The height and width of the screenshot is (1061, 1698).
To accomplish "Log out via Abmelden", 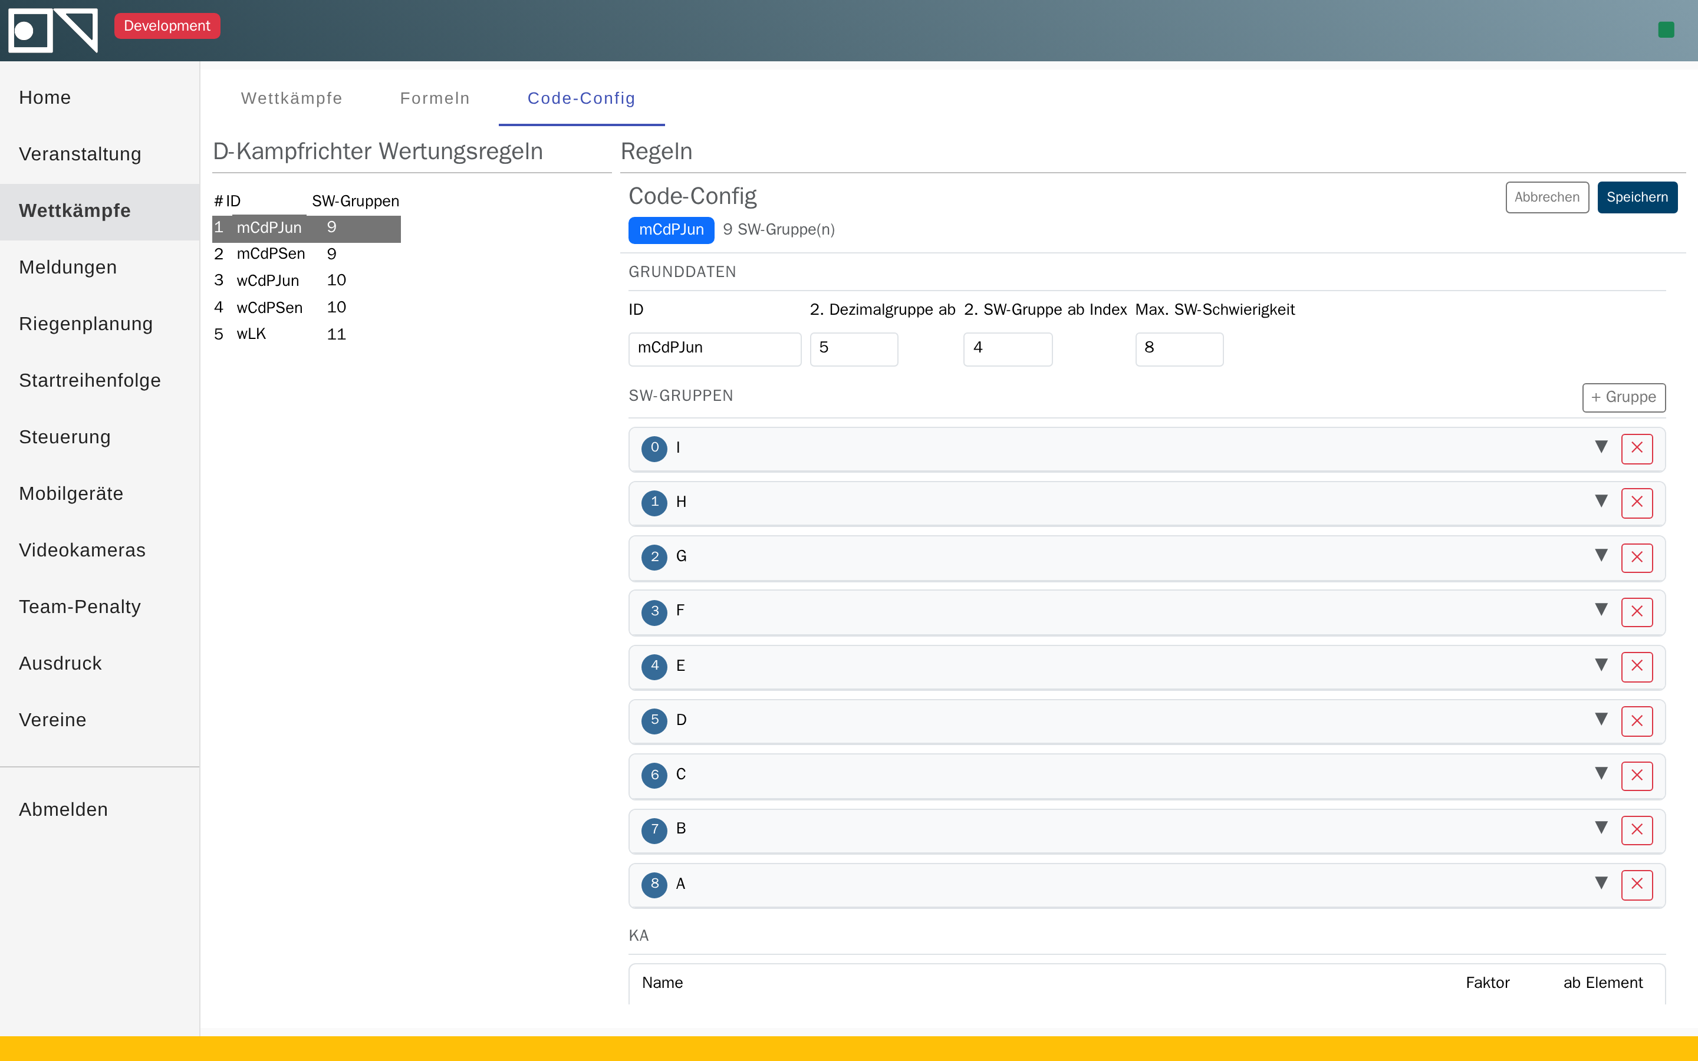I will click(x=100, y=810).
